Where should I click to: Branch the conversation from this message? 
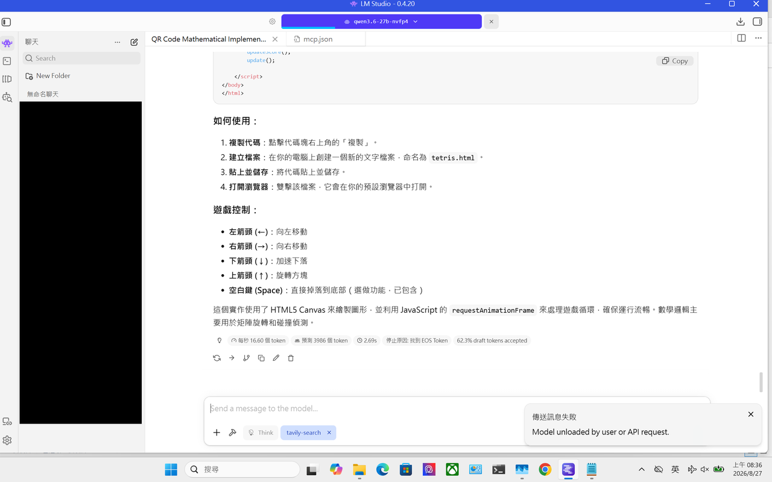(x=246, y=358)
